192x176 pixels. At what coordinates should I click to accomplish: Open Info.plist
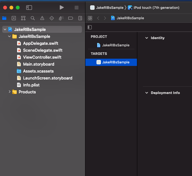point(31,85)
